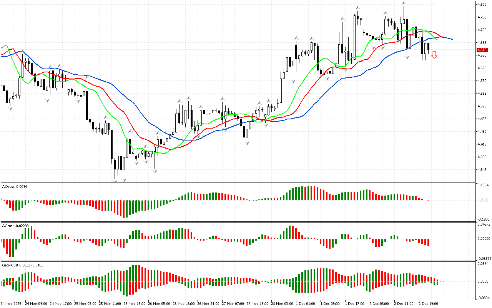Select the last candlestick on the chart
Viewport: 492px width, 308px height.
pos(428,47)
